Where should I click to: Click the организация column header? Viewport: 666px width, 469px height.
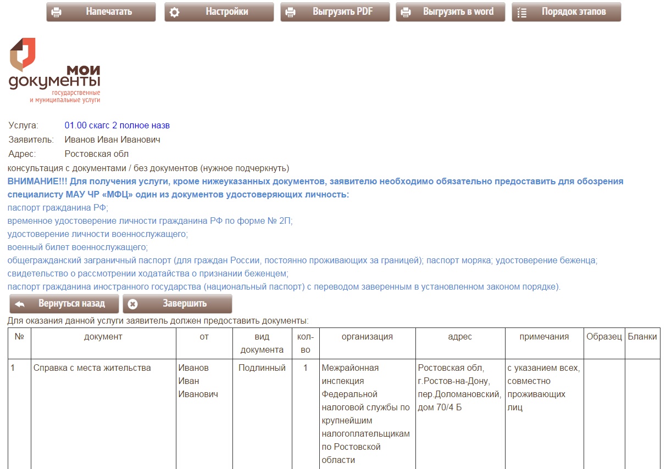[x=367, y=337]
